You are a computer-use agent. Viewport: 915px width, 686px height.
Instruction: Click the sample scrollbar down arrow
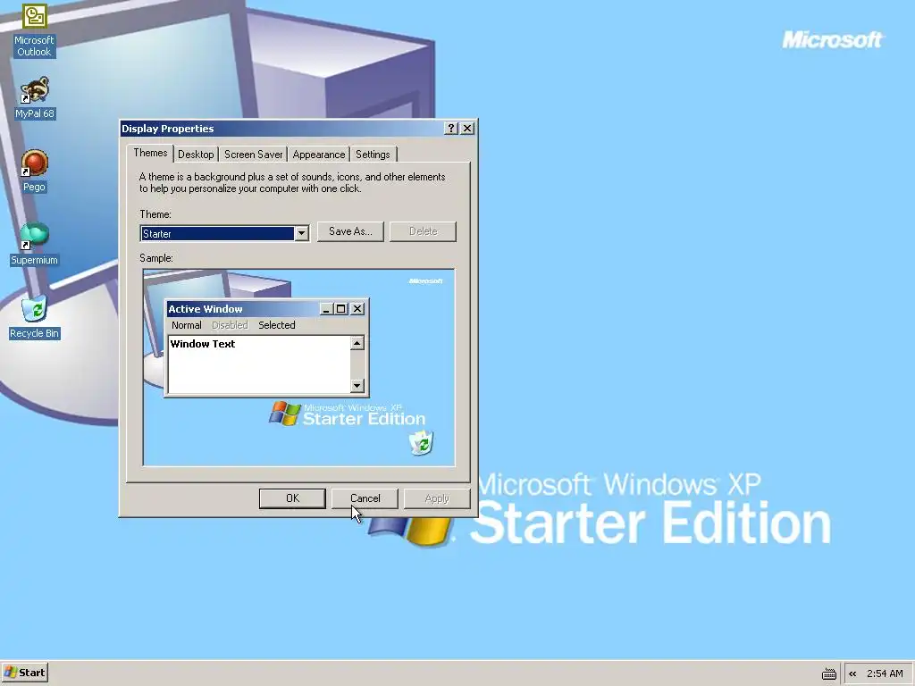click(x=357, y=386)
